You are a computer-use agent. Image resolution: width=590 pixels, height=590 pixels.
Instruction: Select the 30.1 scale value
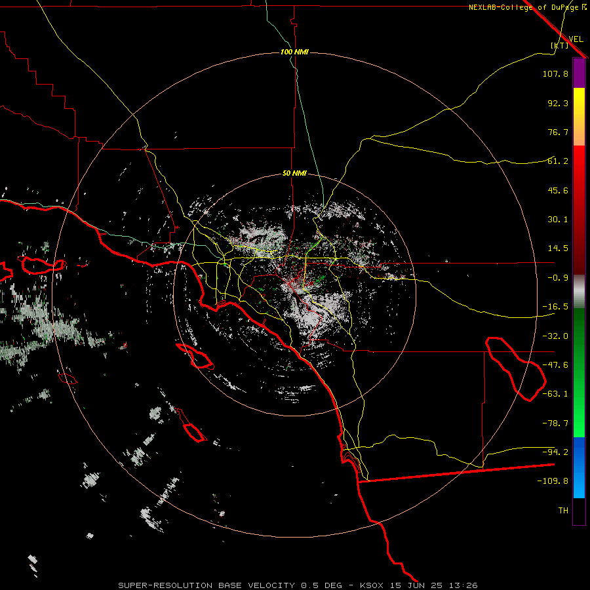point(558,220)
